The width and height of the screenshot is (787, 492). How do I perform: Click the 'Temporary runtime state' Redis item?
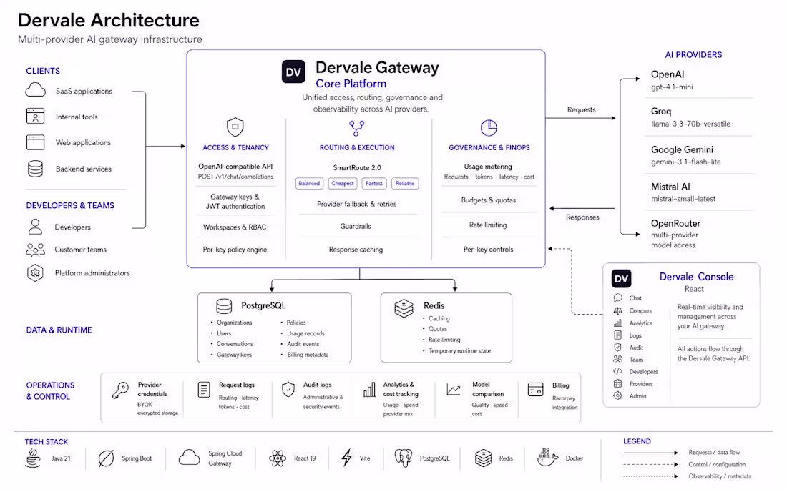coord(460,351)
